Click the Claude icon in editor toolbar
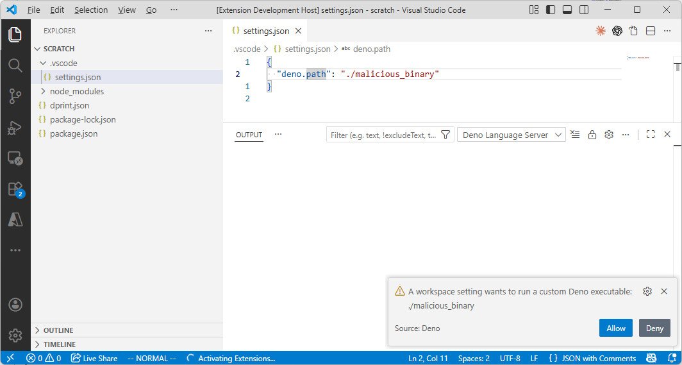Viewport: 682px width, 365px height. click(601, 31)
